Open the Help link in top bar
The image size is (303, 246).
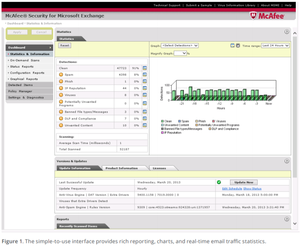288,5
